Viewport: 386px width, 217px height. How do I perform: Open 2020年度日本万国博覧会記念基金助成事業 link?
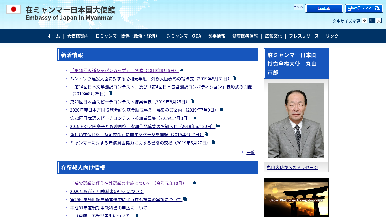click(144, 110)
